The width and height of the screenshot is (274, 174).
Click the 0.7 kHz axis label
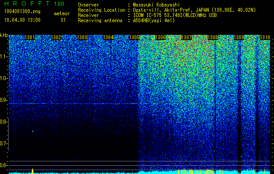point(3,144)
